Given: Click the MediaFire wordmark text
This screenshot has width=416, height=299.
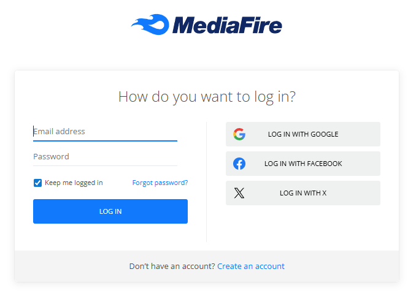Looking at the screenshot, I should [227, 25].
